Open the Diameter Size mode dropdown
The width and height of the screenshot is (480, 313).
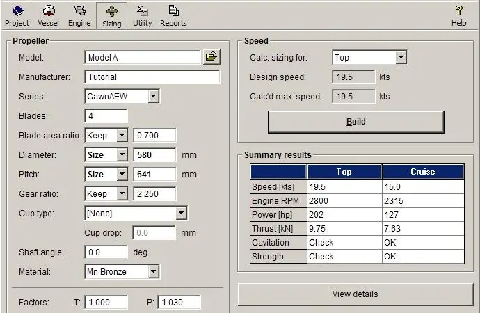pos(122,155)
